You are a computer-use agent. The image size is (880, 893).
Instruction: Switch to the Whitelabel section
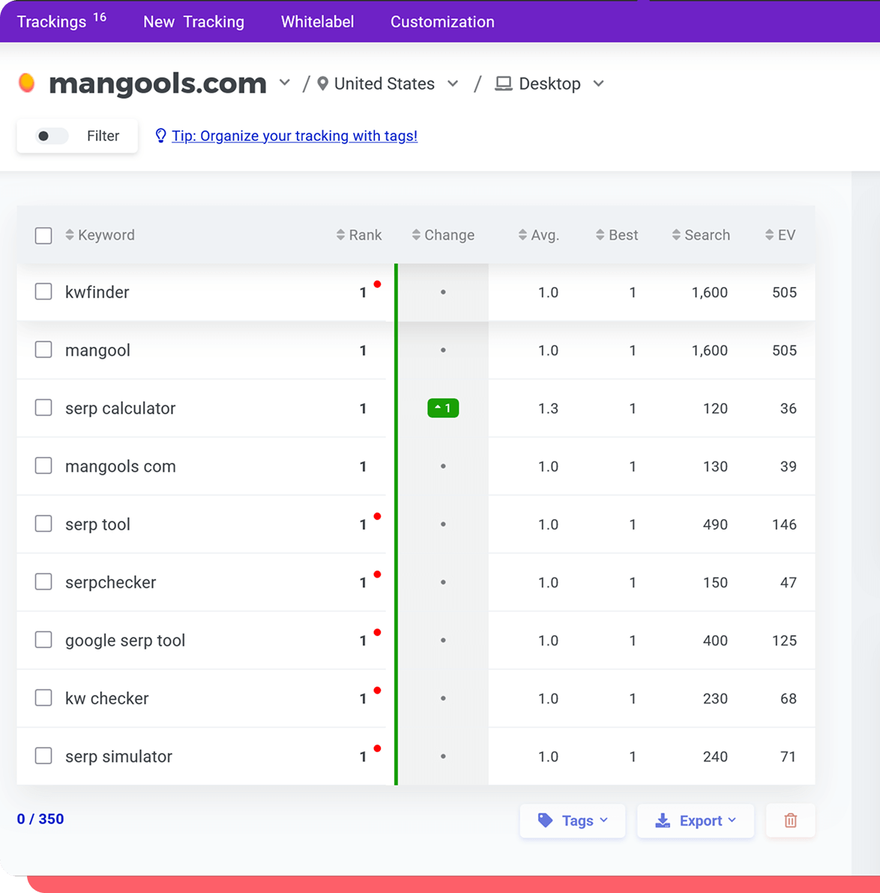(x=316, y=22)
